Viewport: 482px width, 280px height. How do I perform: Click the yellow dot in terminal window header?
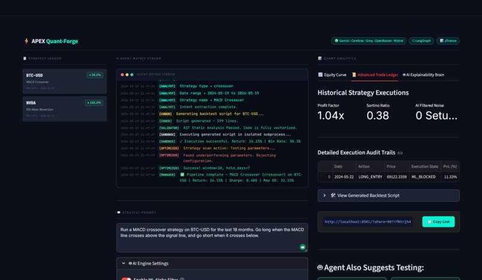tap(127, 75)
